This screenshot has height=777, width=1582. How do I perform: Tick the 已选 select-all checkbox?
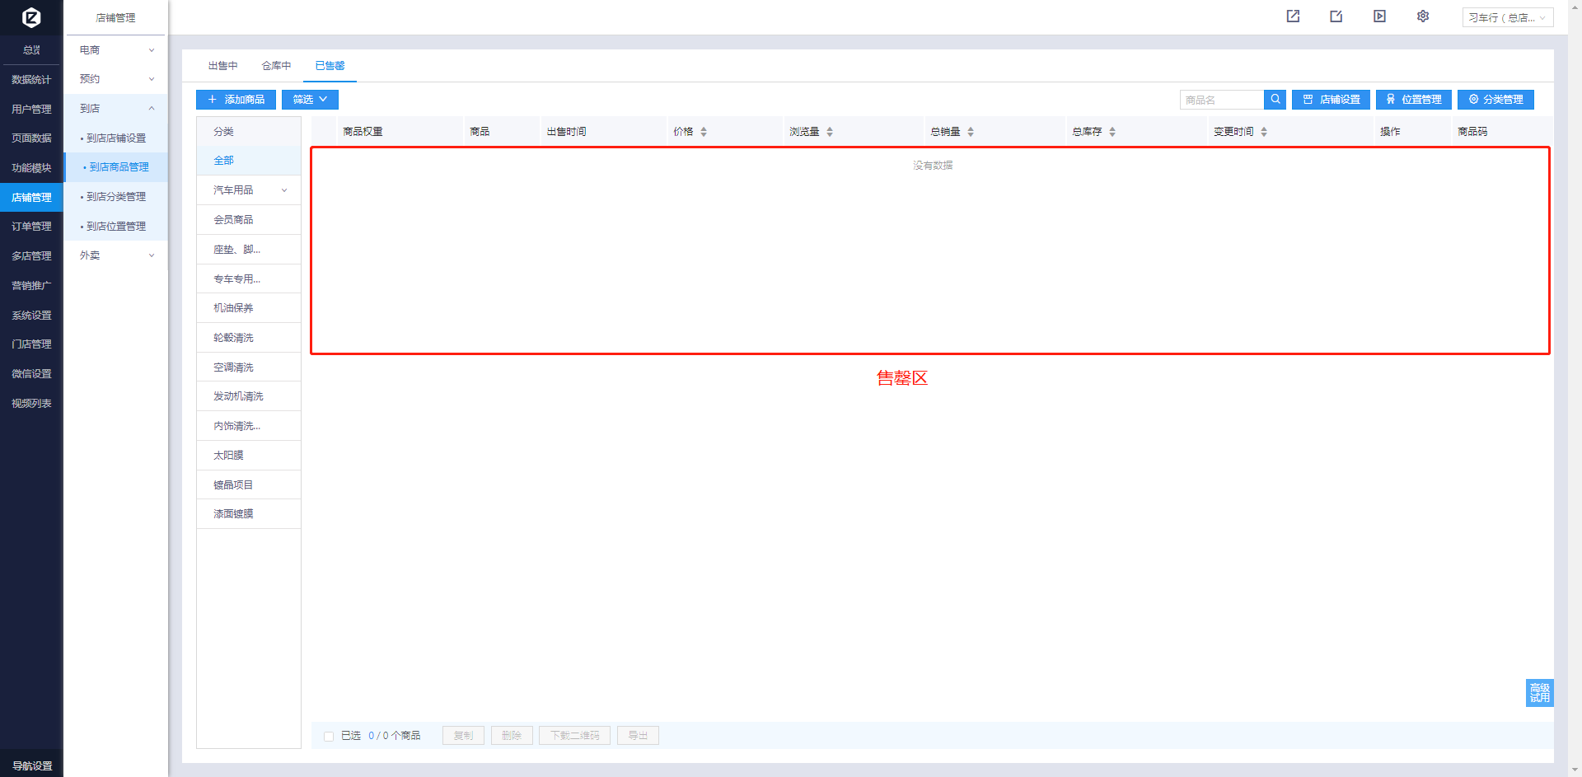tap(329, 736)
